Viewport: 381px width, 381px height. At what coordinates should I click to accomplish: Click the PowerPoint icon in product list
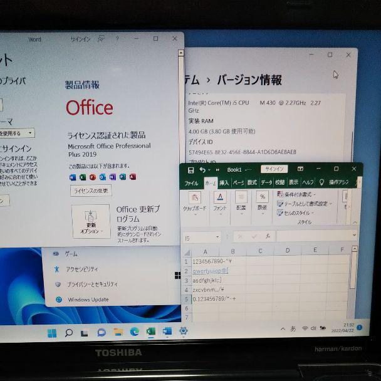93,177
